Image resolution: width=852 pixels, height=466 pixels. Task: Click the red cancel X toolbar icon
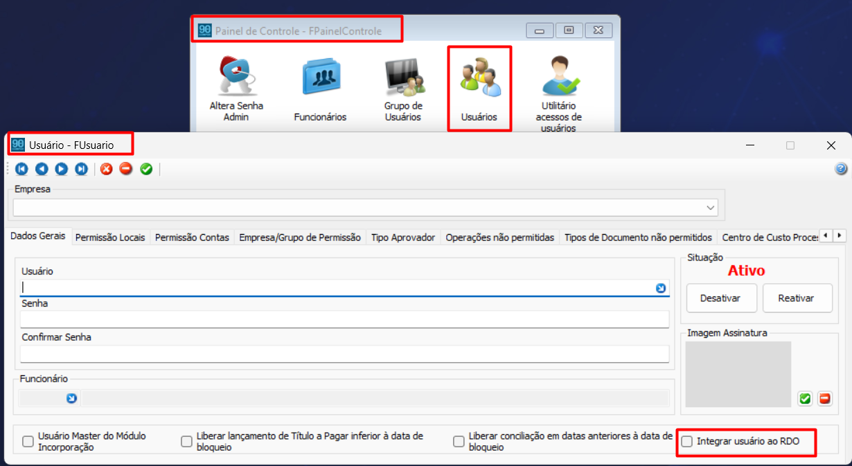[x=106, y=169]
